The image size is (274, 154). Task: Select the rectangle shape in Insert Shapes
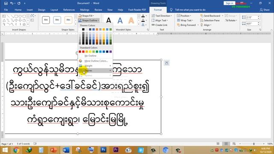point(16,16)
